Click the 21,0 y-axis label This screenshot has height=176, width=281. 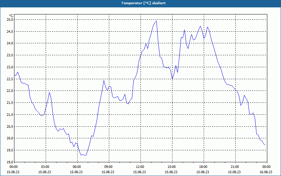[x=10, y=114]
